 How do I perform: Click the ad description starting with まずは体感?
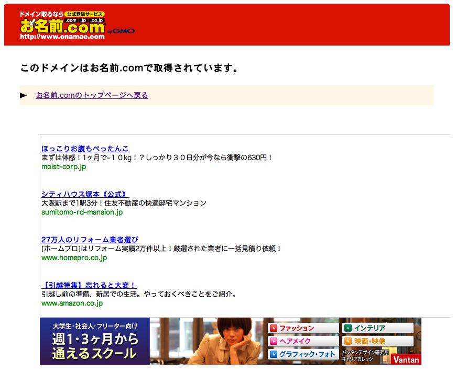(x=157, y=158)
